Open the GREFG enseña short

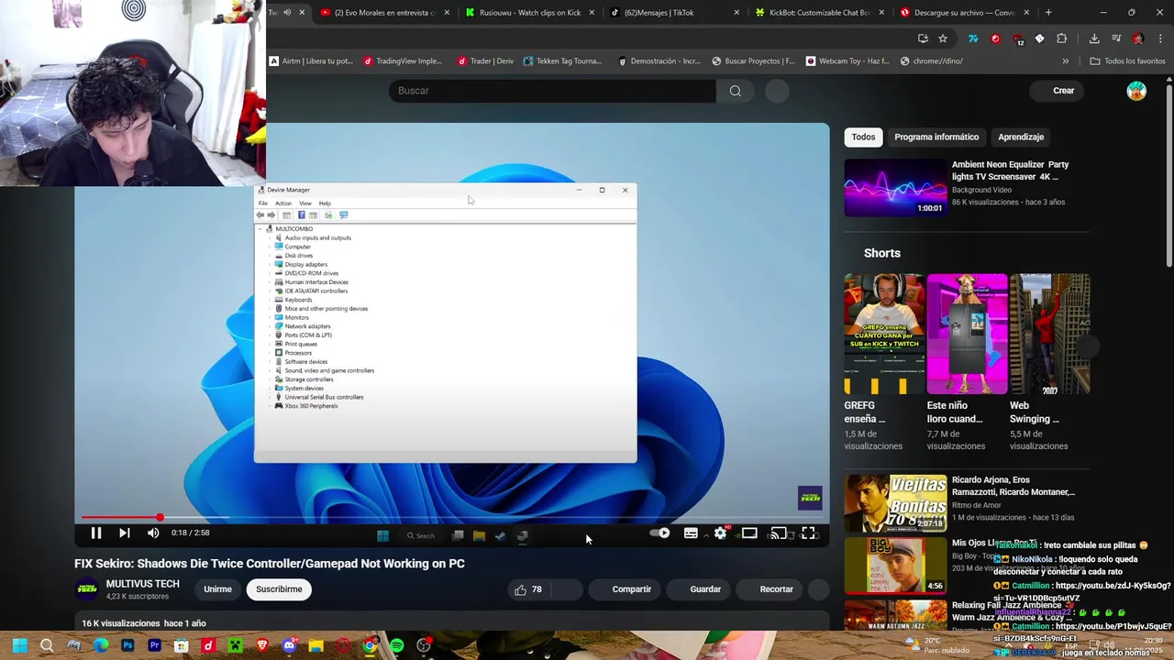coord(884,334)
